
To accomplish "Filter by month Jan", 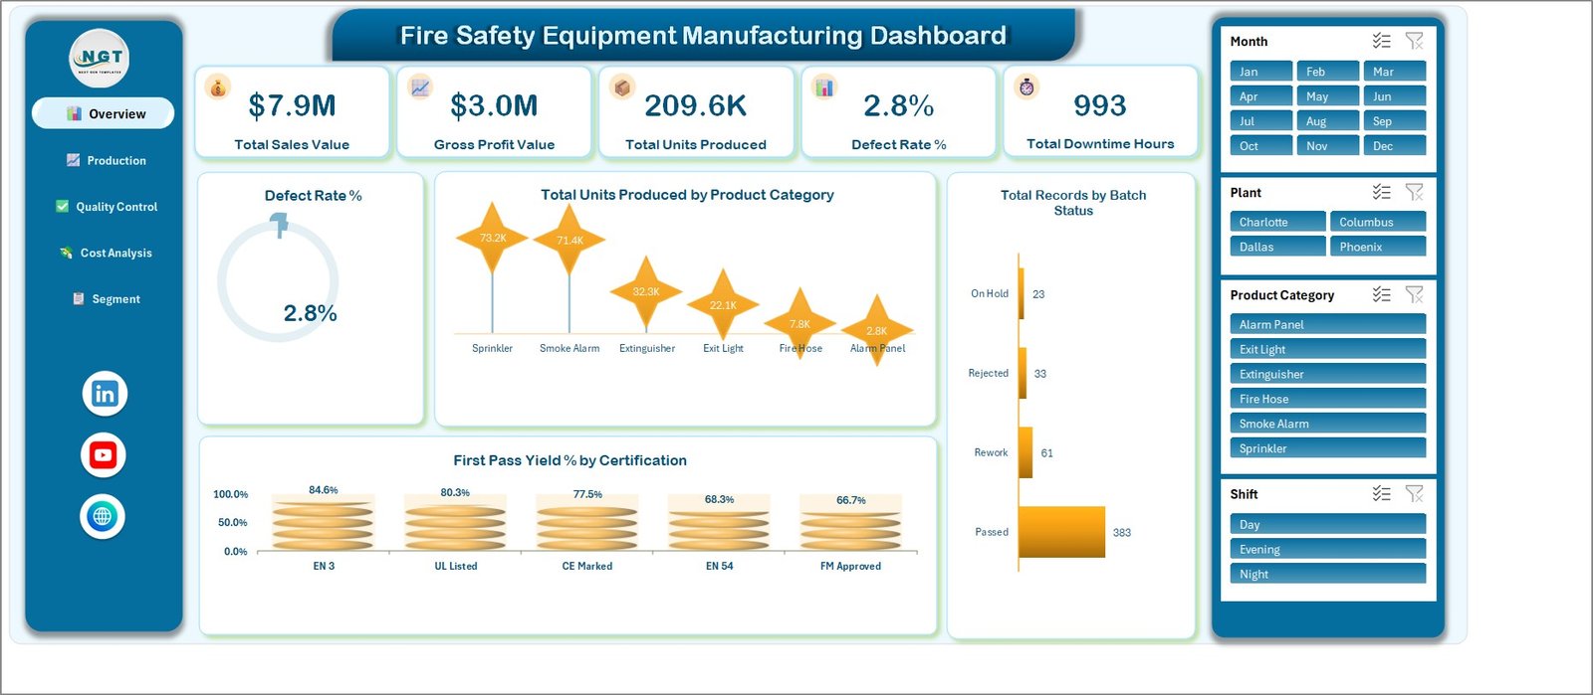I will coord(1261,72).
